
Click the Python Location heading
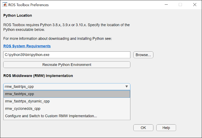[17, 15]
